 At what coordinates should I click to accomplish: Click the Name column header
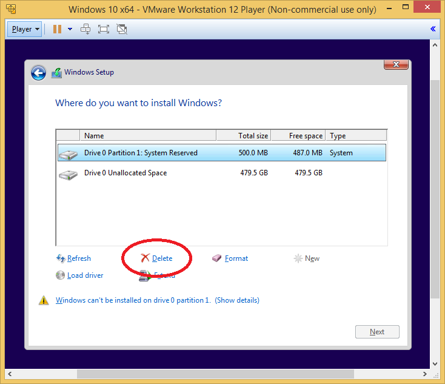[148, 135]
